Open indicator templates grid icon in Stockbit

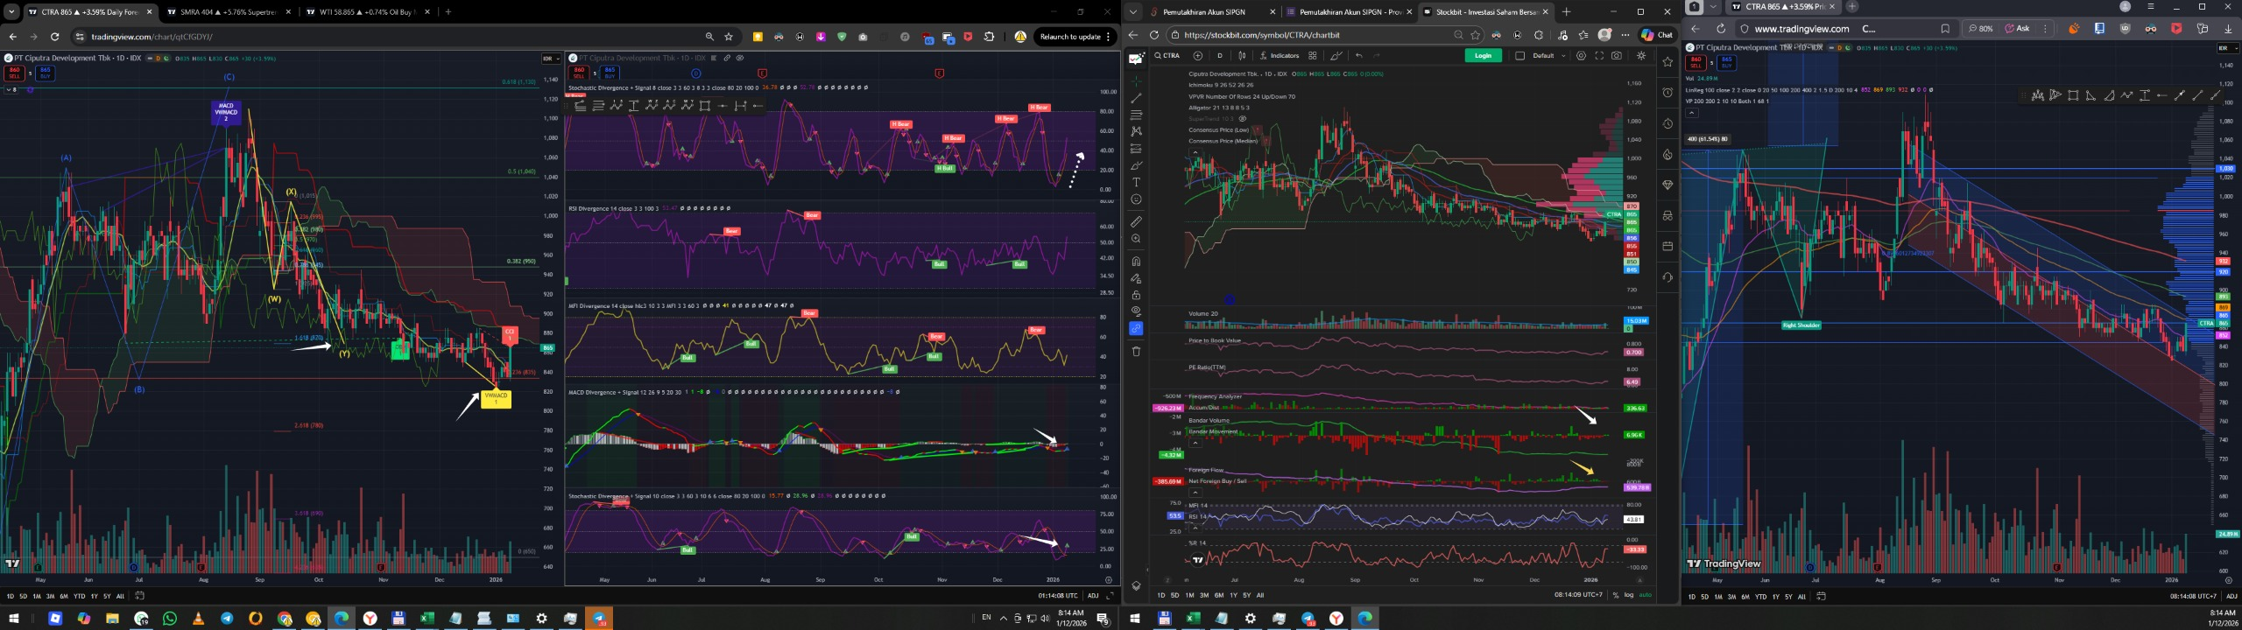pyautogui.click(x=1313, y=55)
